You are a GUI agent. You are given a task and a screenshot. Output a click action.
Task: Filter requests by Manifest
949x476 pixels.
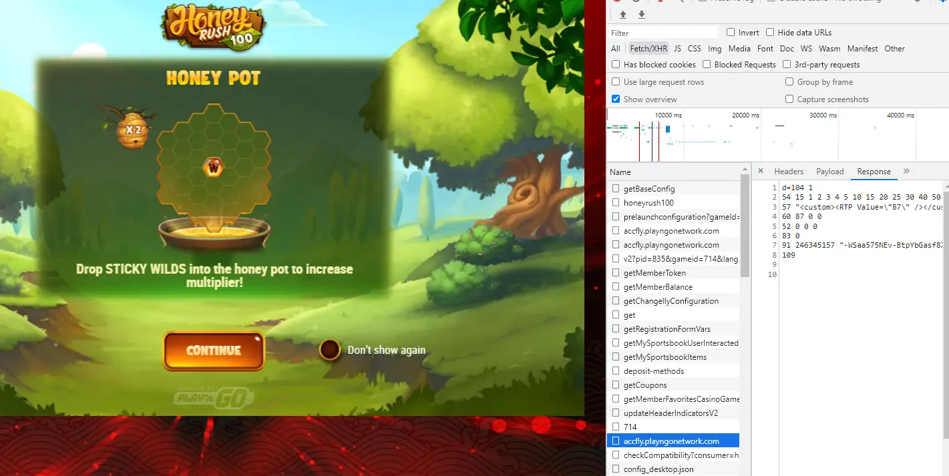(863, 49)
